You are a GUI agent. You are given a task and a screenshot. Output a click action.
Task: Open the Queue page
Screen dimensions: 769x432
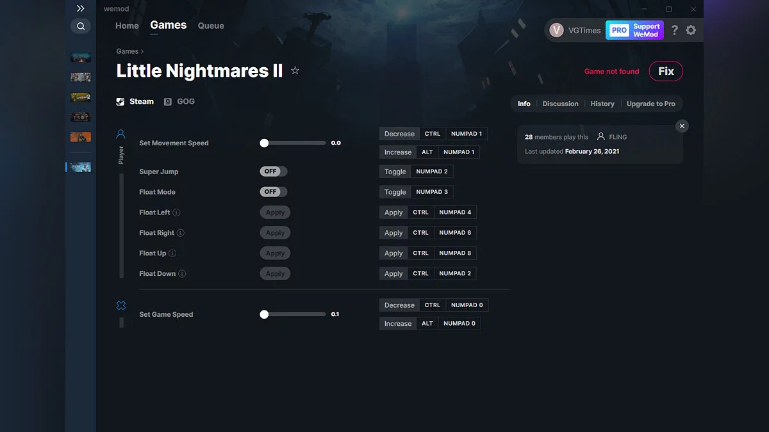coord(211,26)
